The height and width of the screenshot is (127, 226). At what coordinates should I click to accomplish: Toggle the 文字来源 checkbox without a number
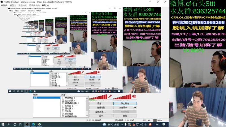63,114
